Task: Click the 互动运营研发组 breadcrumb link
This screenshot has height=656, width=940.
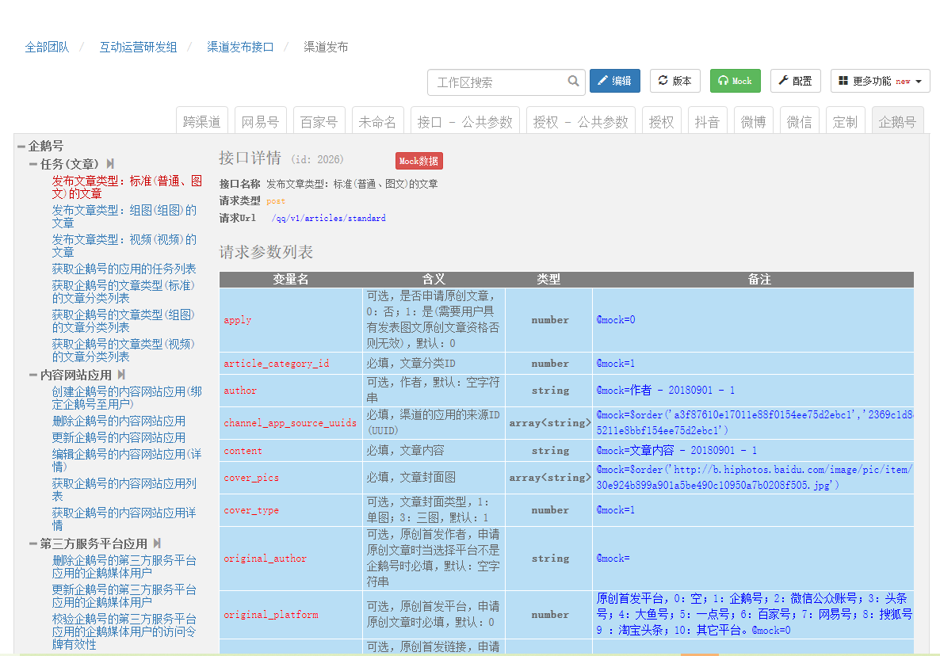Action: [138, 47]
